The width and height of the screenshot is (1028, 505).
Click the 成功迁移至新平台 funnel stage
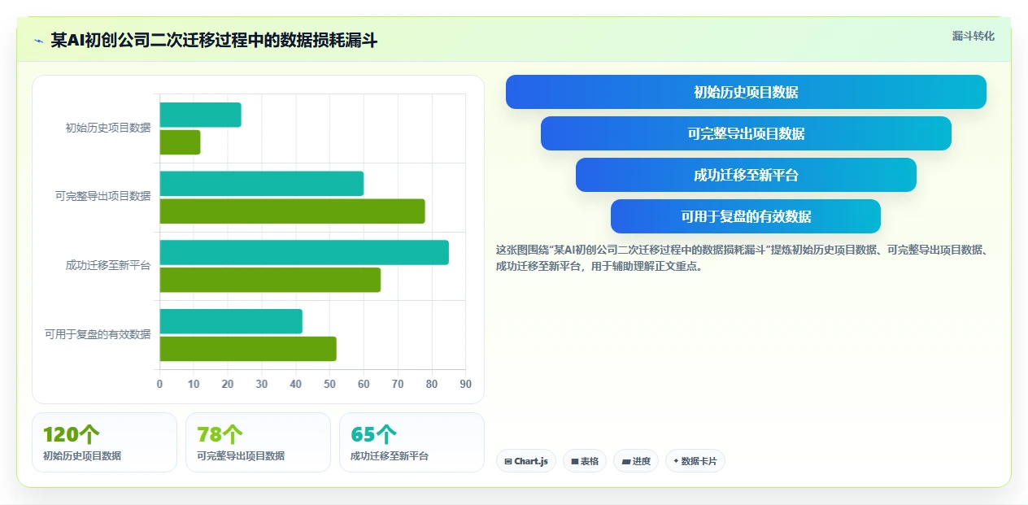pos(746,175)
